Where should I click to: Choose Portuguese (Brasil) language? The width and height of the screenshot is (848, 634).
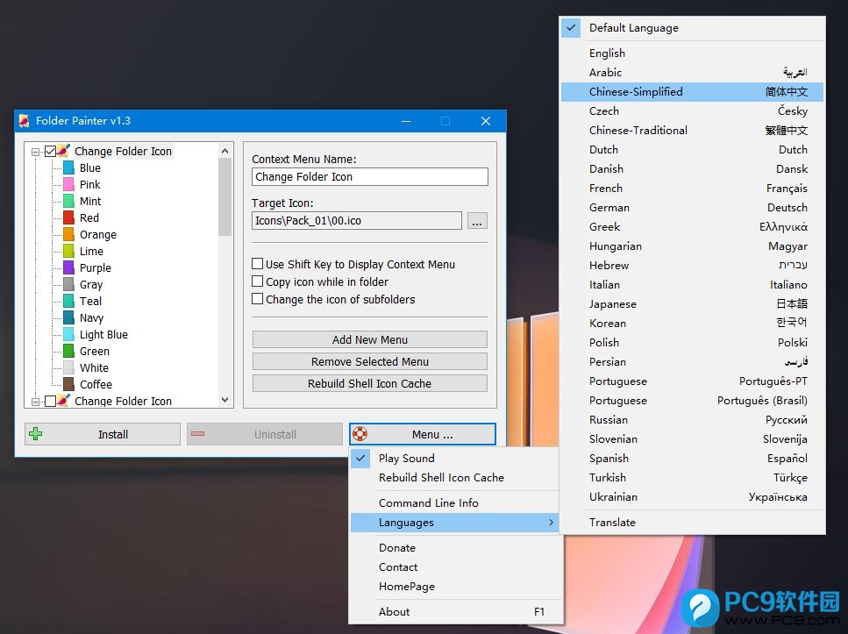pos(692,401)
